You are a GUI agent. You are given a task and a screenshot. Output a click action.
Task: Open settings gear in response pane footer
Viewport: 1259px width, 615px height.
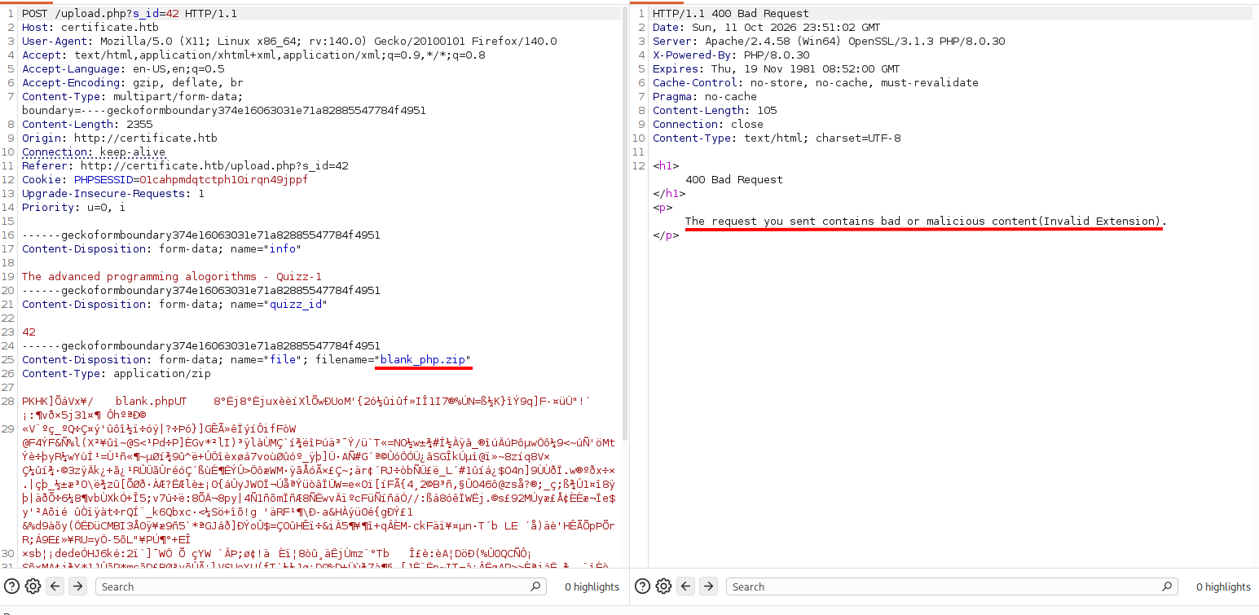tap(663, 586)
